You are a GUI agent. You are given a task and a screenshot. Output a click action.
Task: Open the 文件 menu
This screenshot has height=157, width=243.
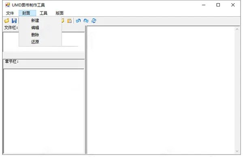(x=10, y=13)
